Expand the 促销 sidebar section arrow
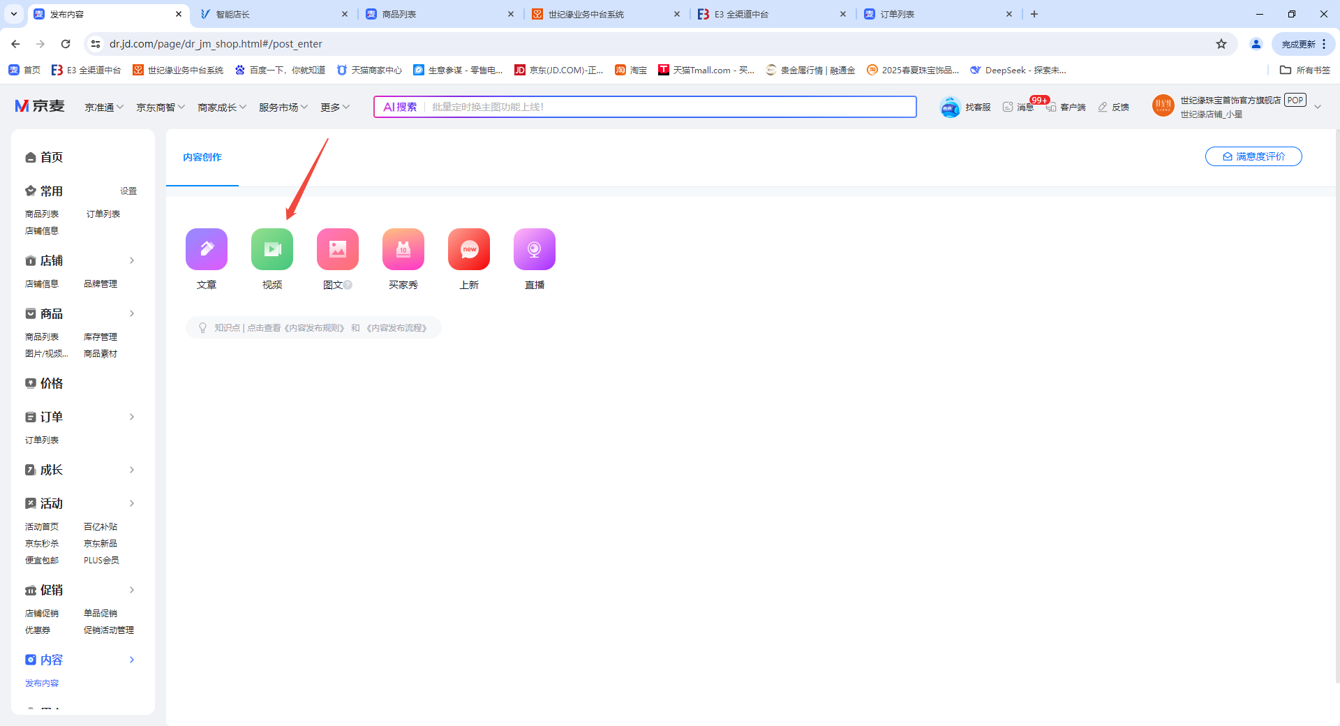The width and height of the screenshot is (1340, 726). (x=132, y=590)
